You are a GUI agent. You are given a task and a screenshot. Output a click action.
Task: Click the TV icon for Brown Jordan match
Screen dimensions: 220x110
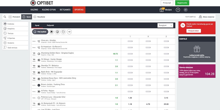(39, 85)
